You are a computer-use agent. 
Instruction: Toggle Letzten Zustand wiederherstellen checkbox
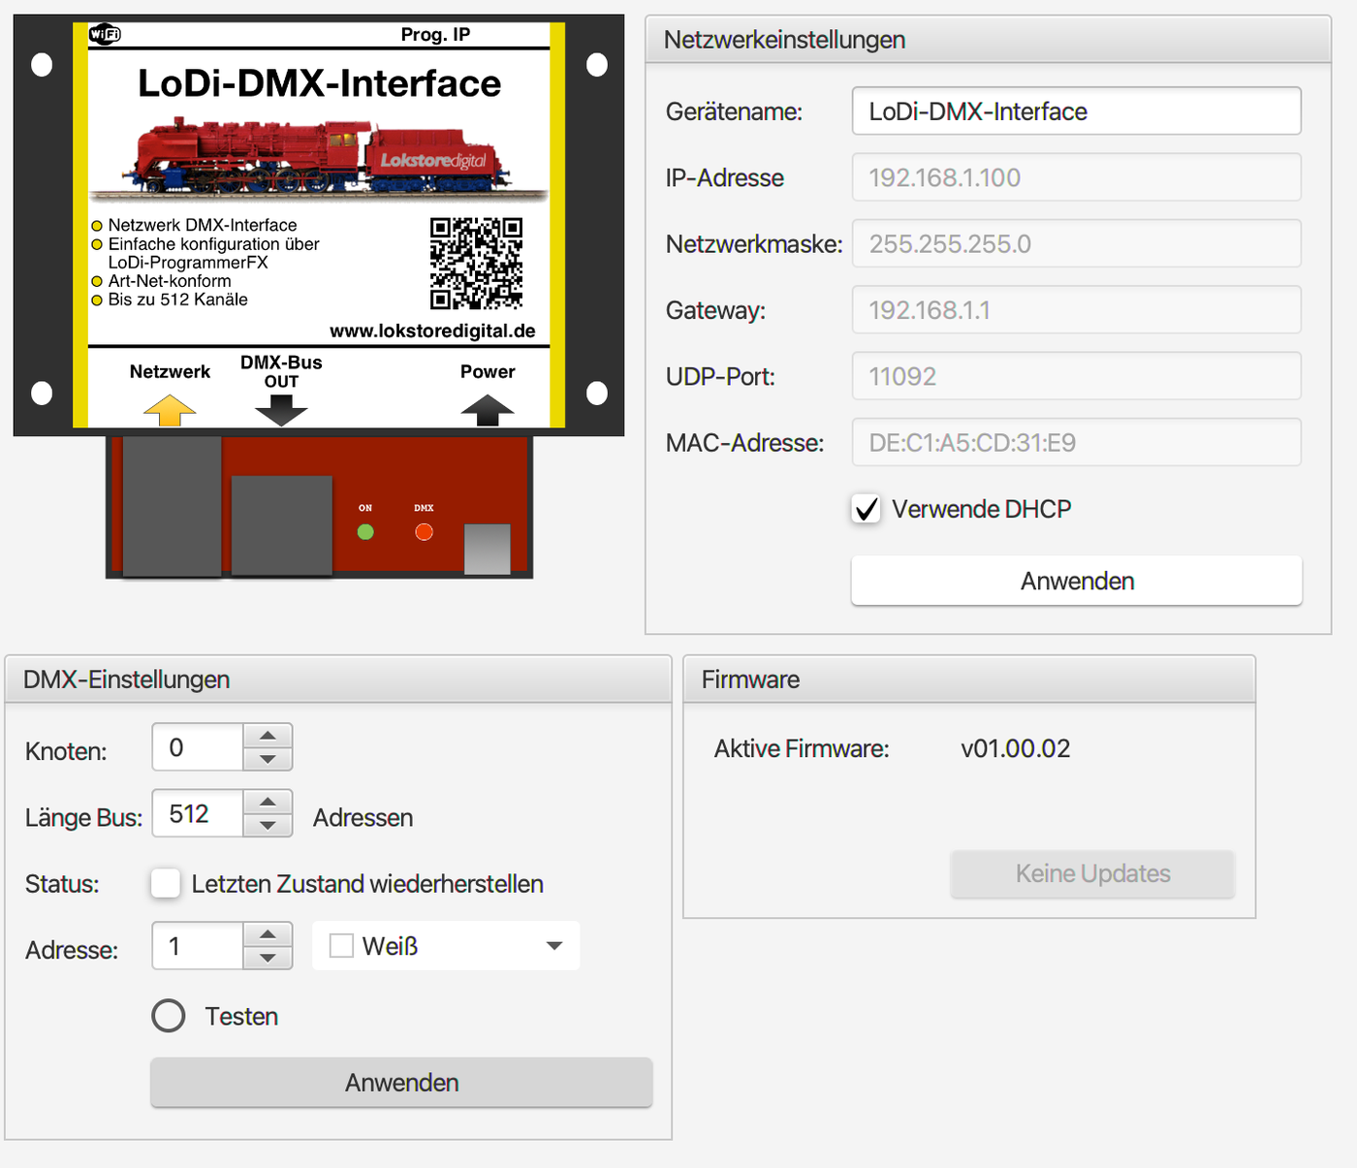click(x=166, y=883)
